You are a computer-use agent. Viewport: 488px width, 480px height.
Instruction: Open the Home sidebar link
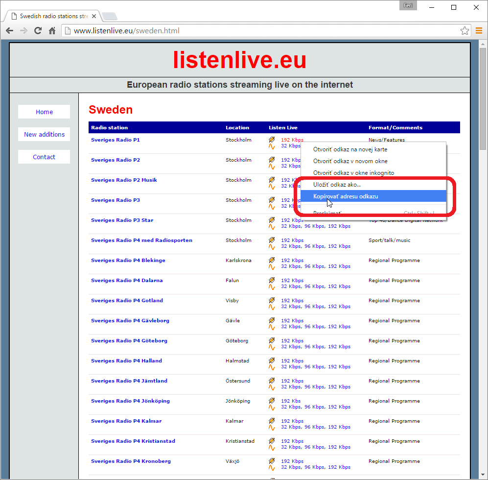[x=44, y=112]
